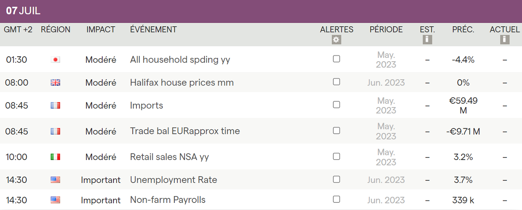Image resolution: width=522 pixels, height=210 pixels.
Task: Click the US flag beside Unemployment Rate
Action: pyautogui.click(x=55, y=180)
